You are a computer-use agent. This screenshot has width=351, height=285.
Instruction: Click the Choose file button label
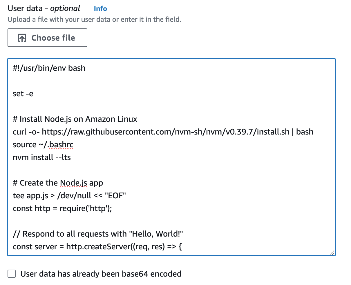(x=53, y=38)
